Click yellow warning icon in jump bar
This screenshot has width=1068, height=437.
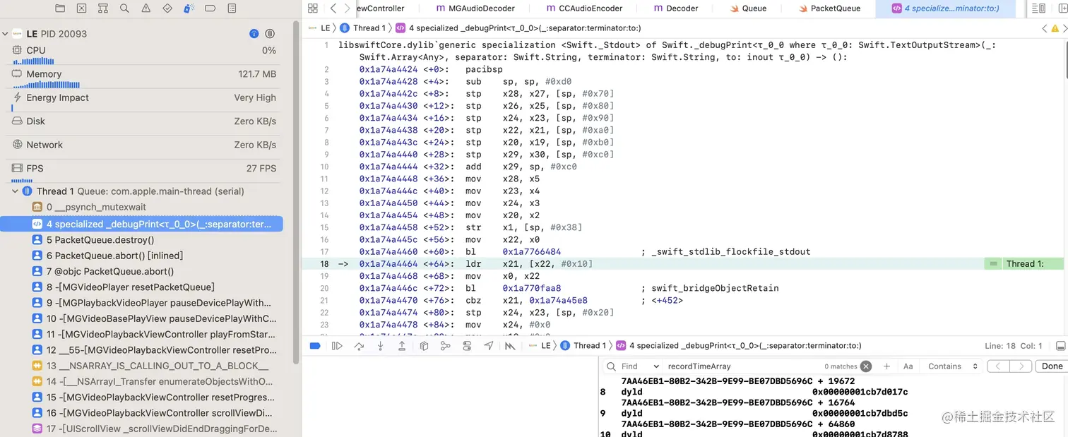[1054, 28]
